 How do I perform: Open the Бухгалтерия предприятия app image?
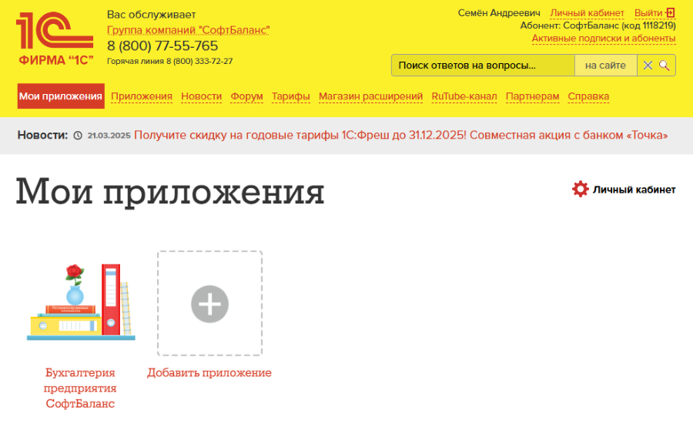coord(81,303)
